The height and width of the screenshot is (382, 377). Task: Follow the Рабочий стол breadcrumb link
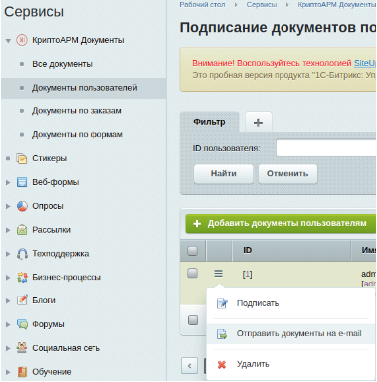202,5
